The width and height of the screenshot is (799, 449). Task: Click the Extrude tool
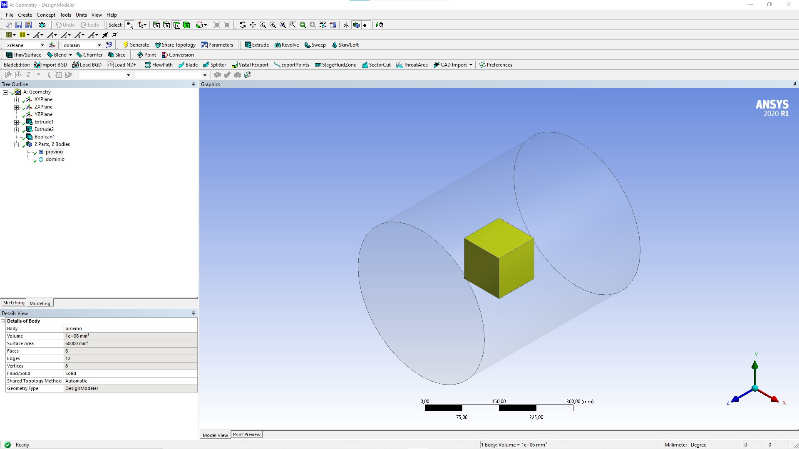[x=257, y=45]
